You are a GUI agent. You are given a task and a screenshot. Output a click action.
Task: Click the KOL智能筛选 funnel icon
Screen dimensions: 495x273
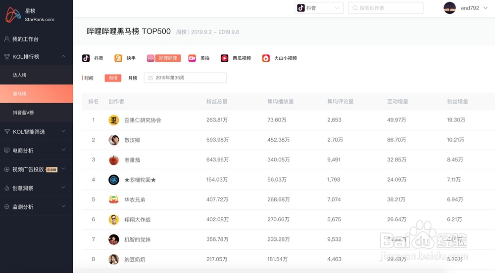coord(7,132)
